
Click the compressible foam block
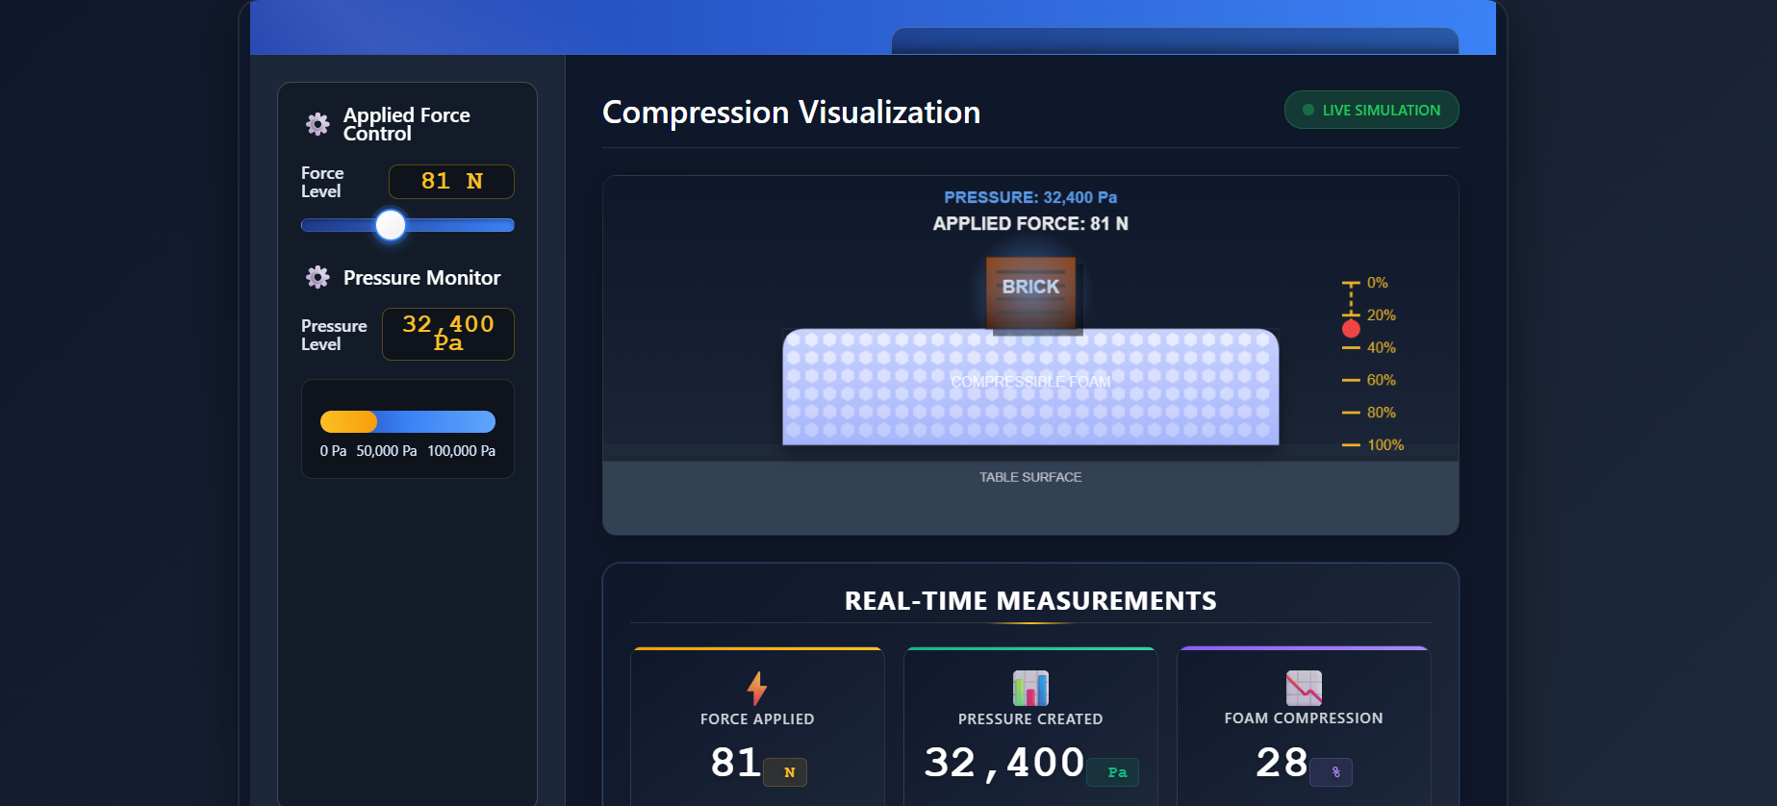(x=1030, y=387)
